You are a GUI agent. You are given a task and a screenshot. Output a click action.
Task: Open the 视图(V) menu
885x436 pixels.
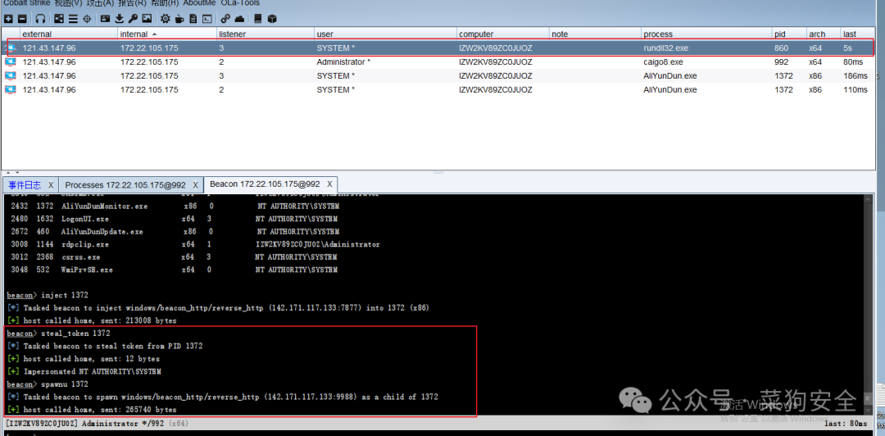pyautogui.click(x=68, y=2)
